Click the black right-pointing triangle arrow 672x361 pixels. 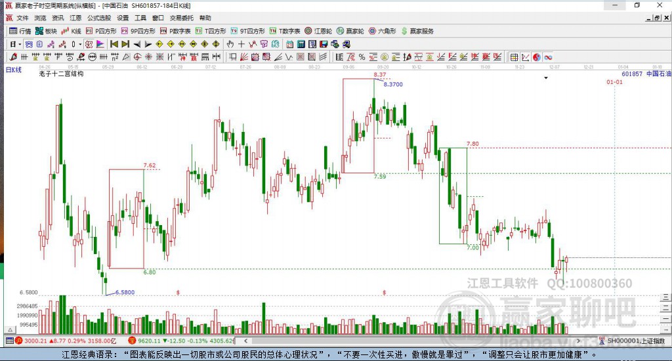(148, 44)
